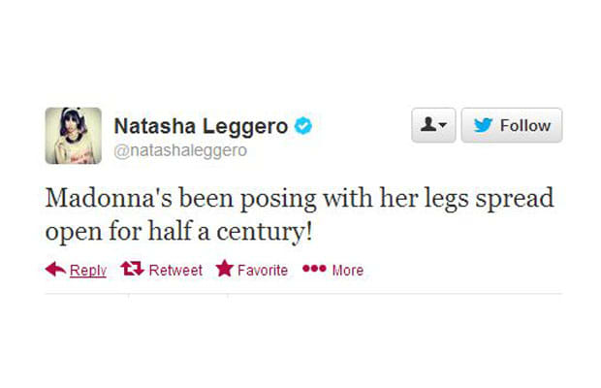Click the Twitter bird icon on Follow
Image resolution: width=601 pixels, height=388 pixels.
pos(483,125)
